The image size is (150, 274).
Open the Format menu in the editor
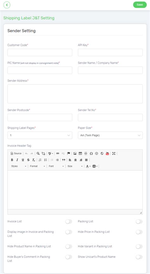[37, 166]
